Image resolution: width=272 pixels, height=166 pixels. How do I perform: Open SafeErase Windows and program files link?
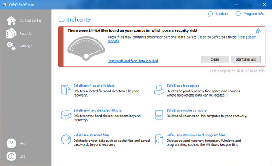pyautogui.click(x=196, y=135)
